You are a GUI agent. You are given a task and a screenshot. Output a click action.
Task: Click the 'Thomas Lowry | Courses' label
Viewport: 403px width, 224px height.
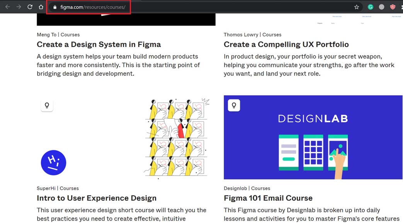pyautogui.click(x=252, y=35)
